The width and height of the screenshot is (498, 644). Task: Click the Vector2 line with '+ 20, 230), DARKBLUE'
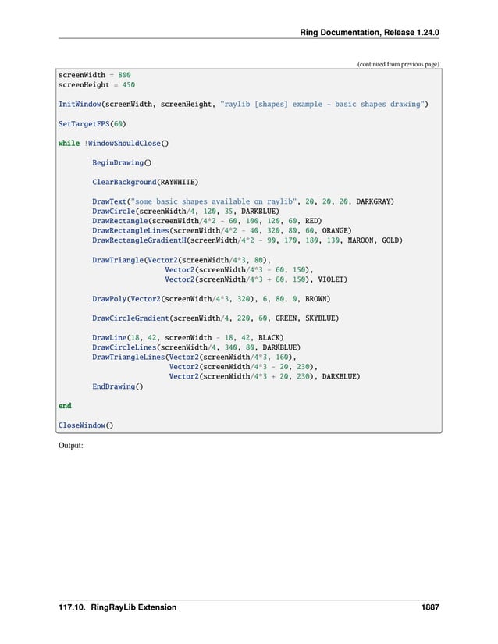265,376
